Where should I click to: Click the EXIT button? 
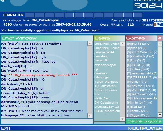tap(6, 128)
